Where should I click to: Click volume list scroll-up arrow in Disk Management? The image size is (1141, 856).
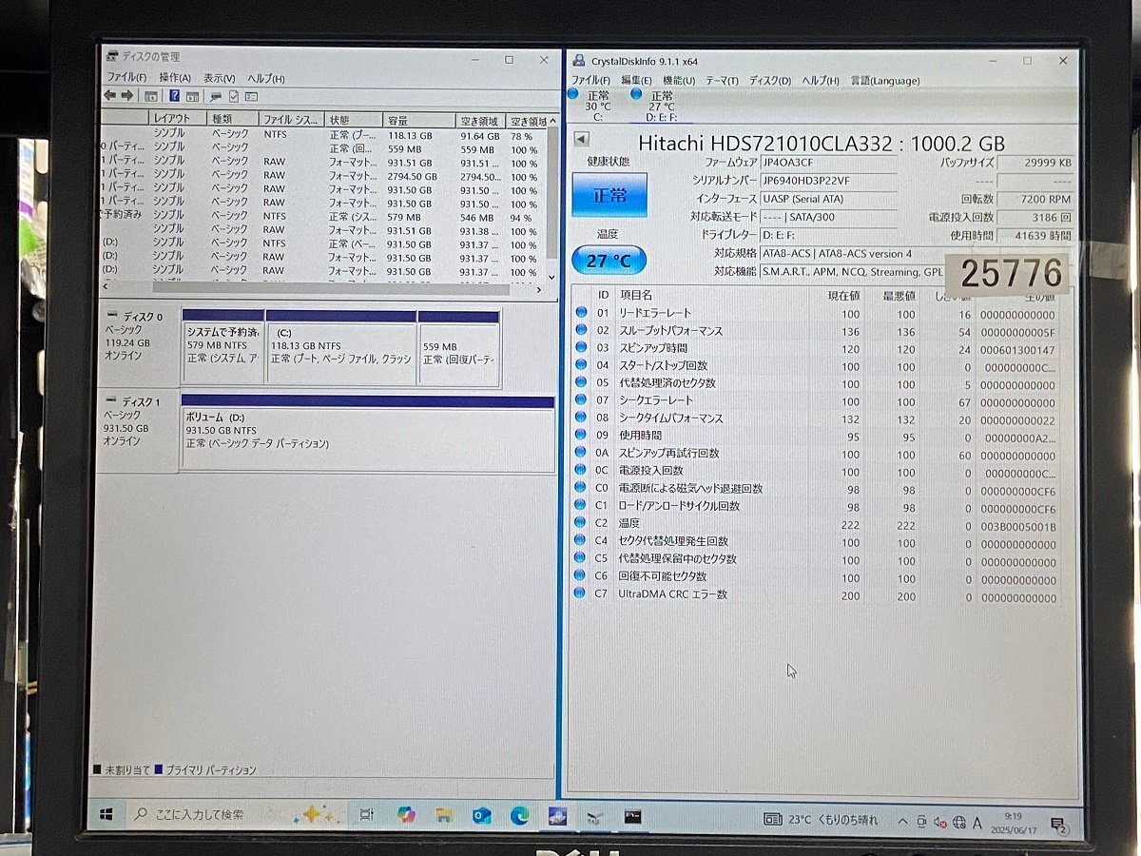pyautogui.click(x=552, y=121)
